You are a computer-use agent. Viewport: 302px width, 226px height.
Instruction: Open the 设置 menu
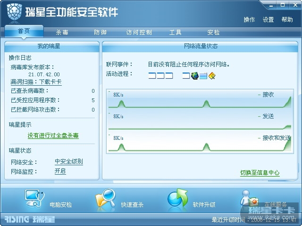point(268,20)
